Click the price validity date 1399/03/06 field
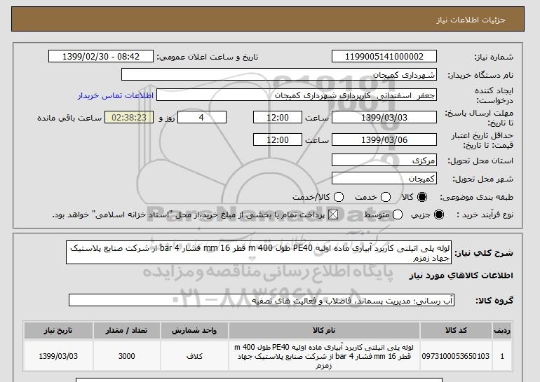 (384, 139)
